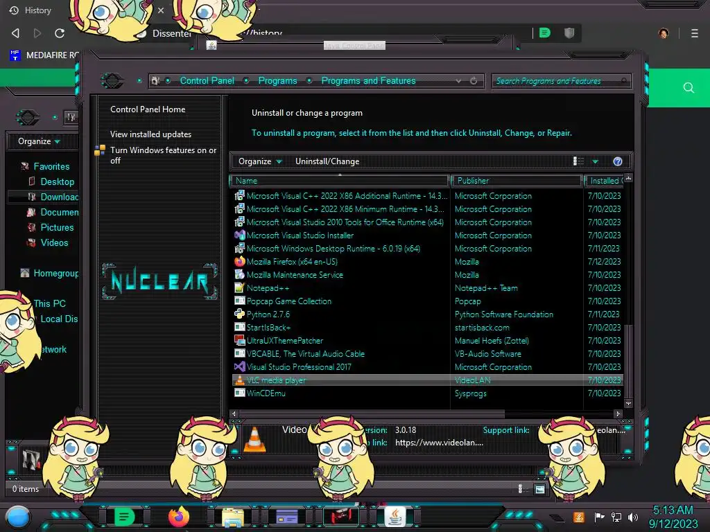Image resolution: width=710 pixels, height=532 pixels.
Task: Refresh the Programs and Features address bar
Action: point(474,81)
